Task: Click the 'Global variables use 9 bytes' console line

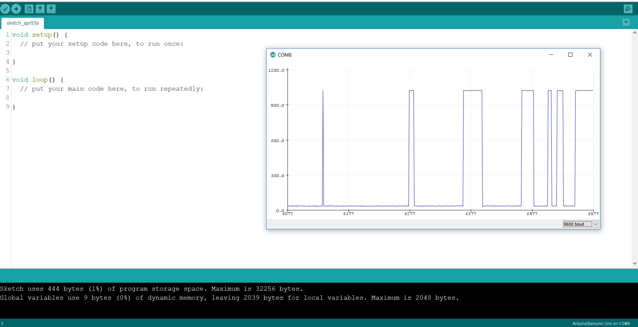Action: 230,298
